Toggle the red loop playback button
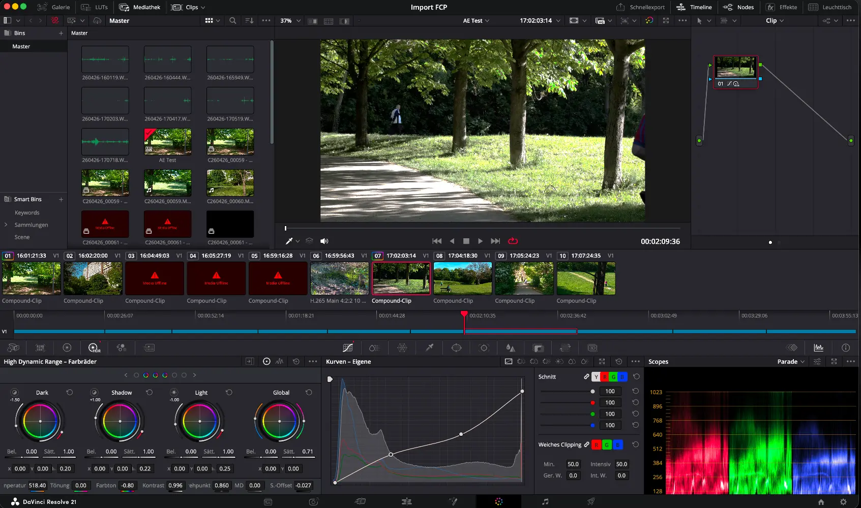 click(513, 241)
